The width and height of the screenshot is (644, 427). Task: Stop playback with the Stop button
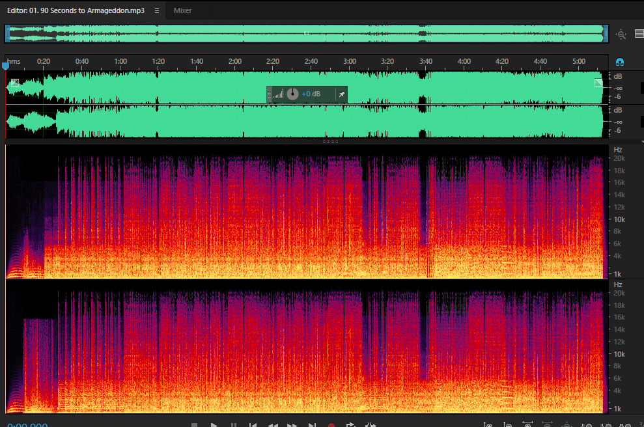pyautogui.click(x=194, y=425)
